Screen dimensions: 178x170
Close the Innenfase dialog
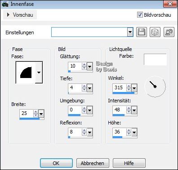[170, 4]
